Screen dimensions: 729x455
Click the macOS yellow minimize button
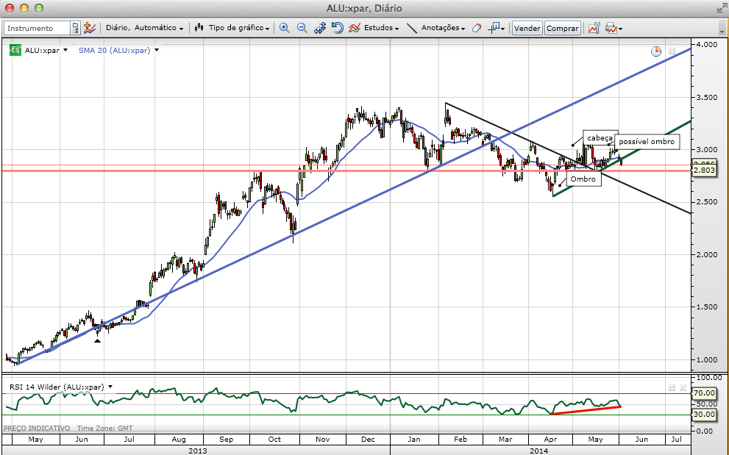[24, 8]
